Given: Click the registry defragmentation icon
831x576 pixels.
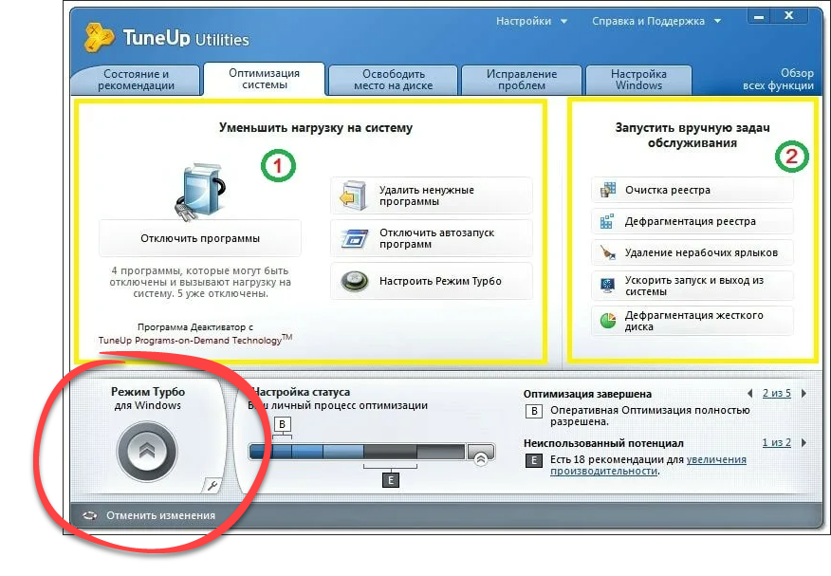Looking at the screenshot, I should [x=607, y=221].
